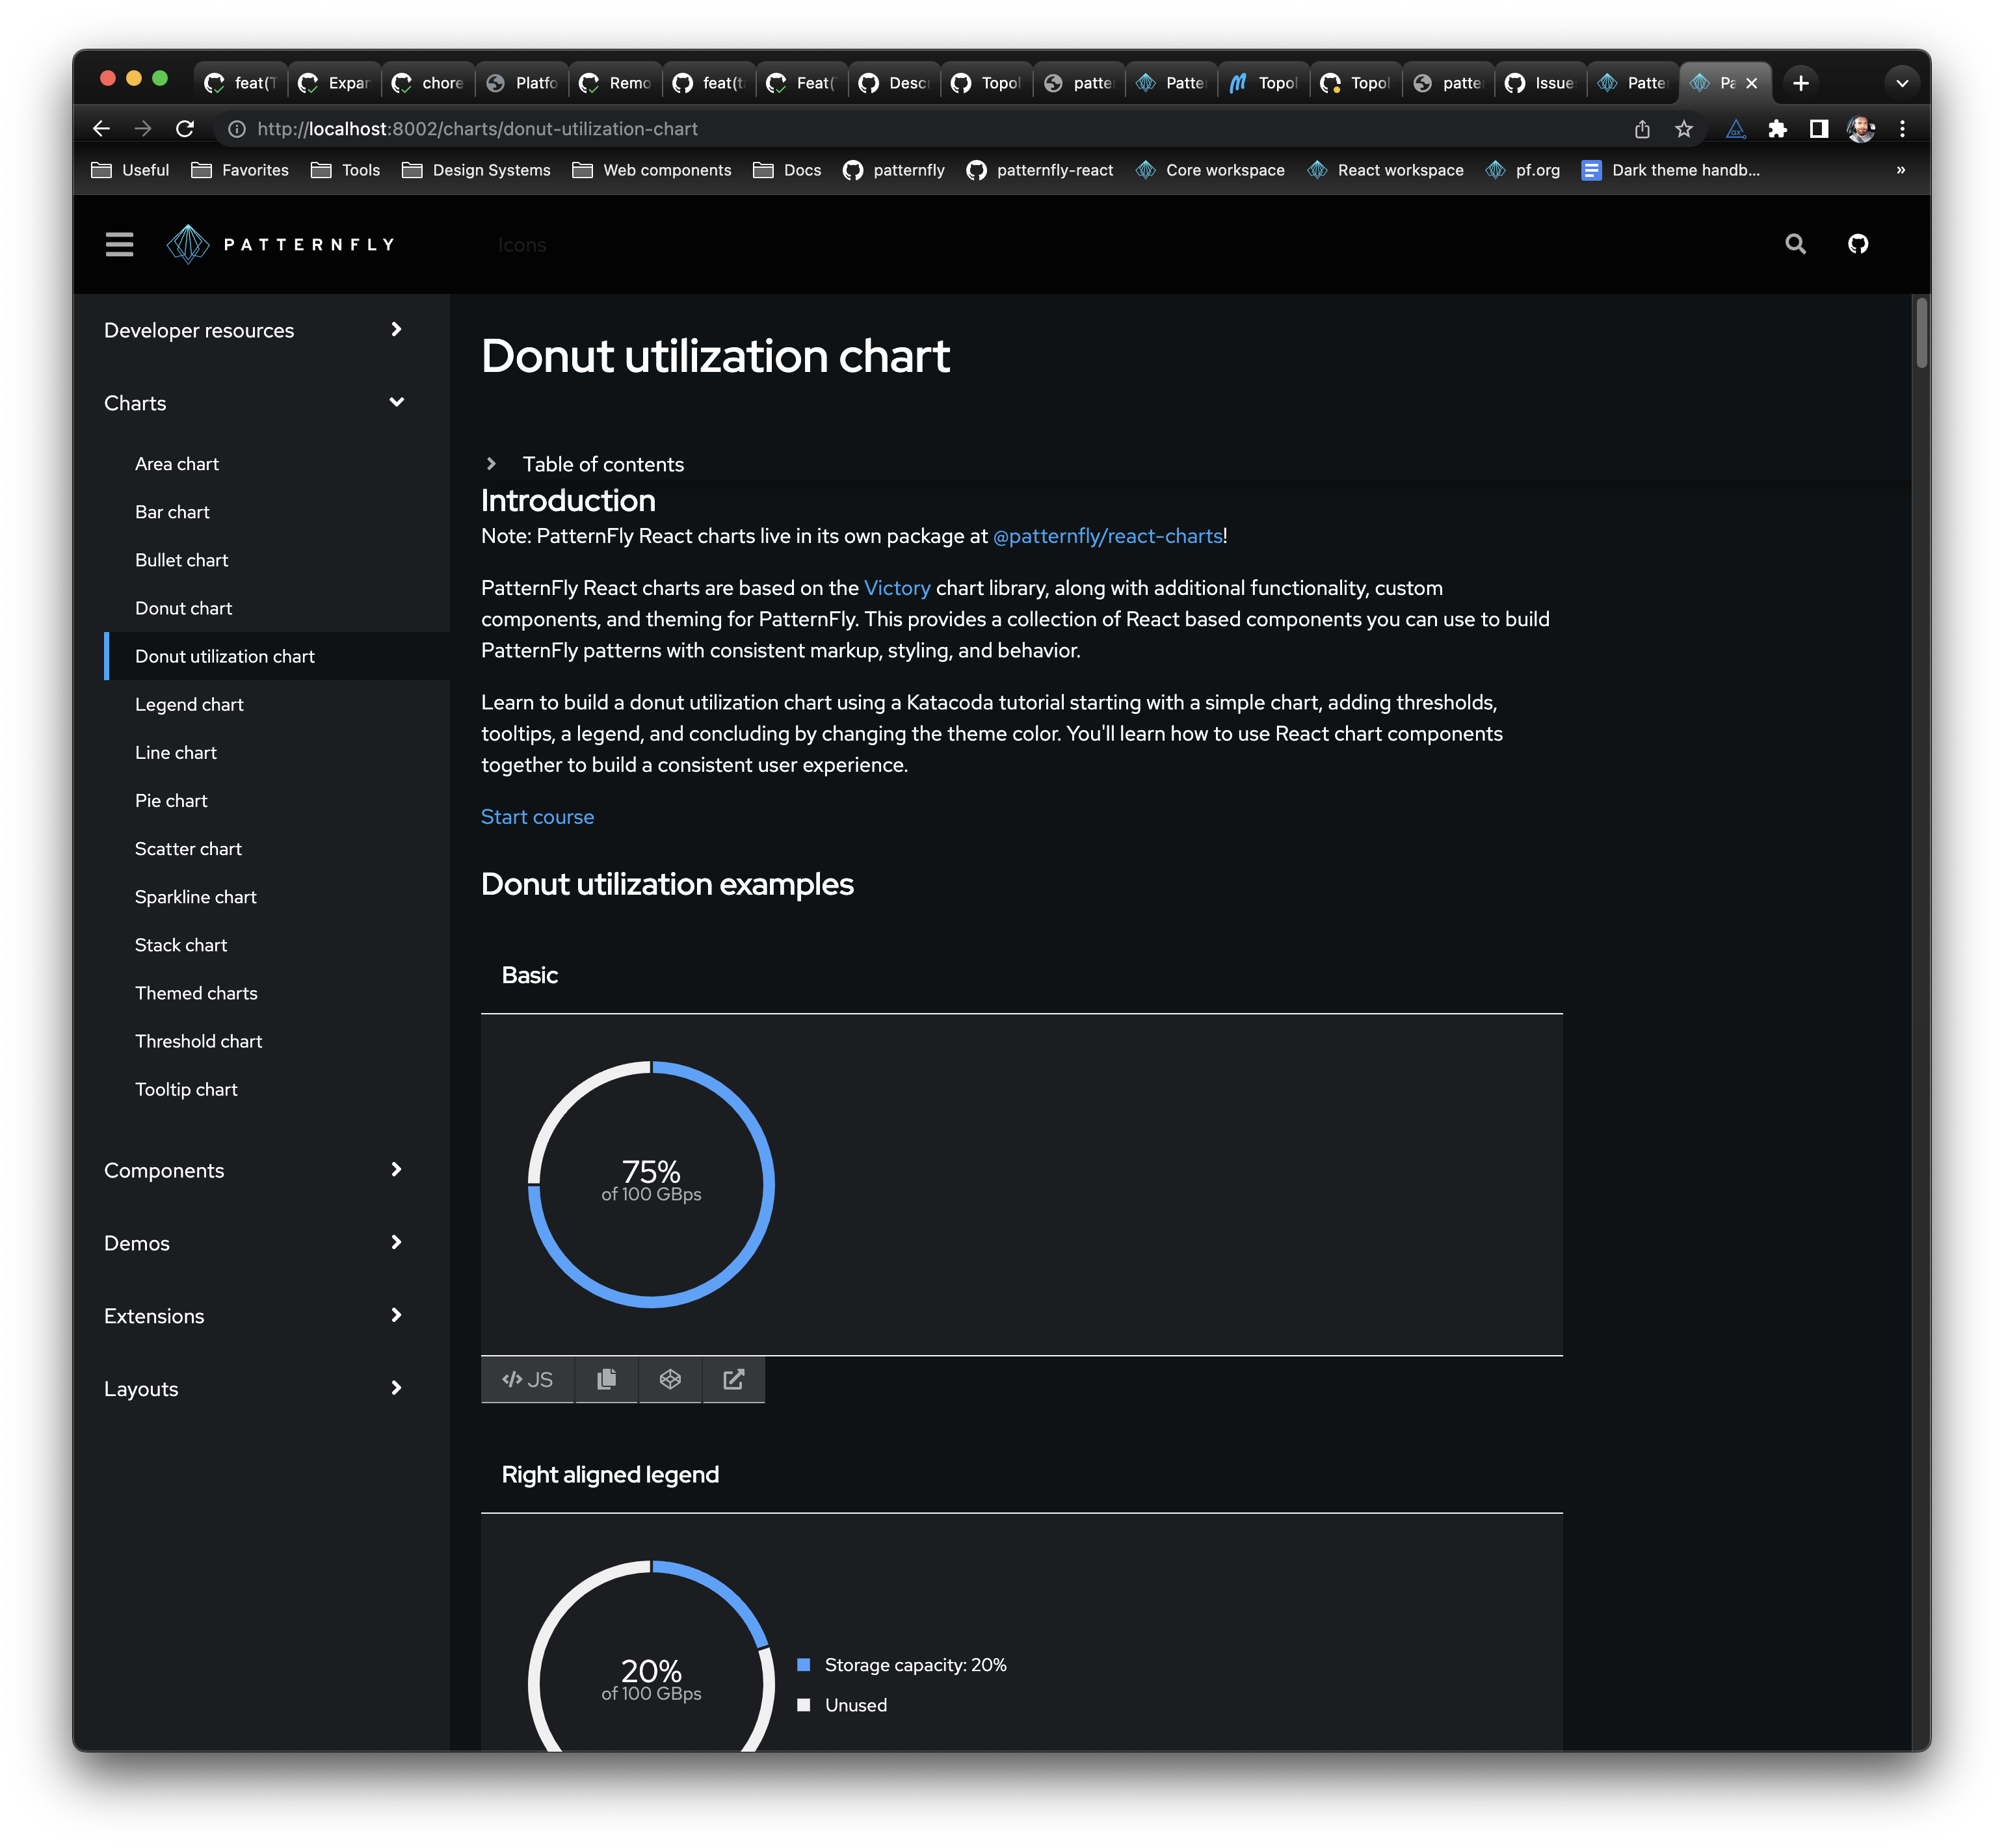Open GitHub icon in page header

(x=1857, y=244)
